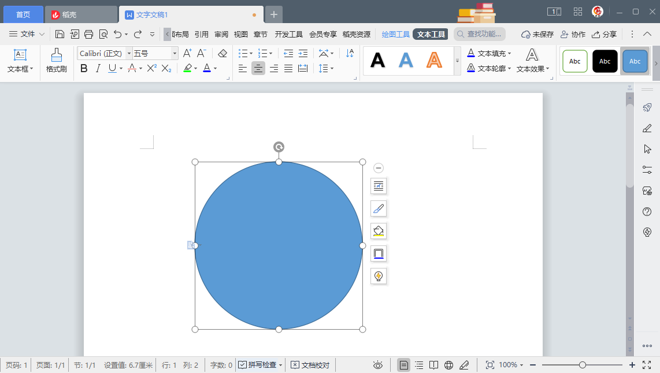Viewport: 660px width, 373px height.
Task: Expand the 文本填充 text fill dropdown
Action: click(x=509, y=54)
